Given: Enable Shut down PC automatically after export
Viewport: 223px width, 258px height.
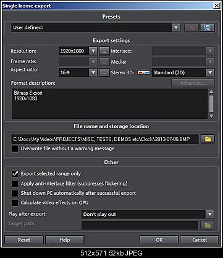Looking at the screenshot, I should click(x=15, y=193).
